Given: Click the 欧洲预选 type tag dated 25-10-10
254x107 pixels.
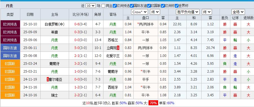Looking at the screenshot, I should (x=10, y=24).
